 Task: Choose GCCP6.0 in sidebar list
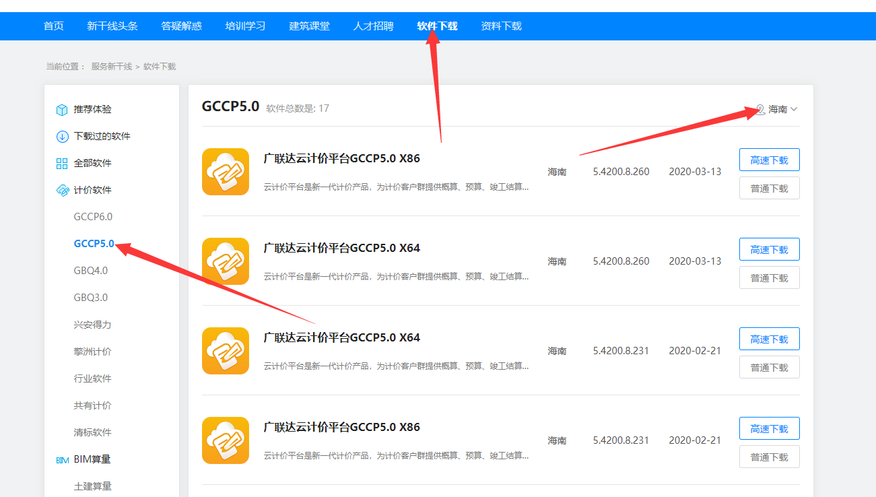click(93, 217)
